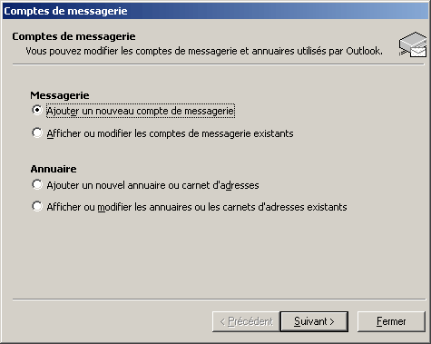Close the dialog using Fermer
The height and width of the screenshot is (344, 431).
pyautogui.click(x=391, y=321)
